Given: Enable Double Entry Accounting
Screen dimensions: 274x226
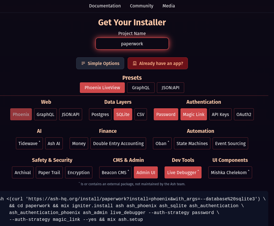Looking at the screenshot, I should (x=118, y=143).
